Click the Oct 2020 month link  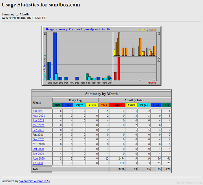click(x=38, y=149)
